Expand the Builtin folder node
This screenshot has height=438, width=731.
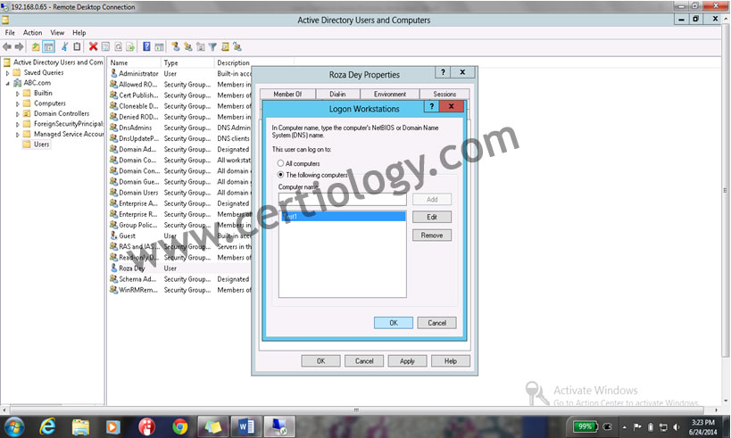click(x=18, y=93)
